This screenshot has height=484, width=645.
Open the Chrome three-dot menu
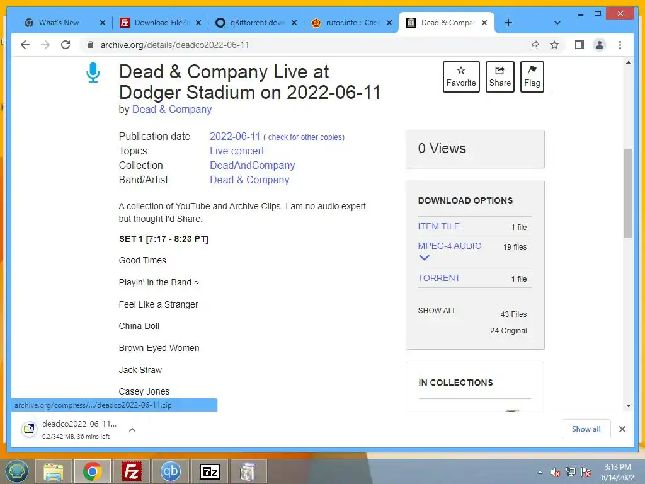point(620,45)
